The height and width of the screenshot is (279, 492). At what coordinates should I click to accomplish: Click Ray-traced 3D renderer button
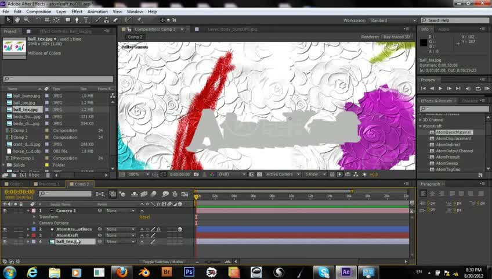396,37
